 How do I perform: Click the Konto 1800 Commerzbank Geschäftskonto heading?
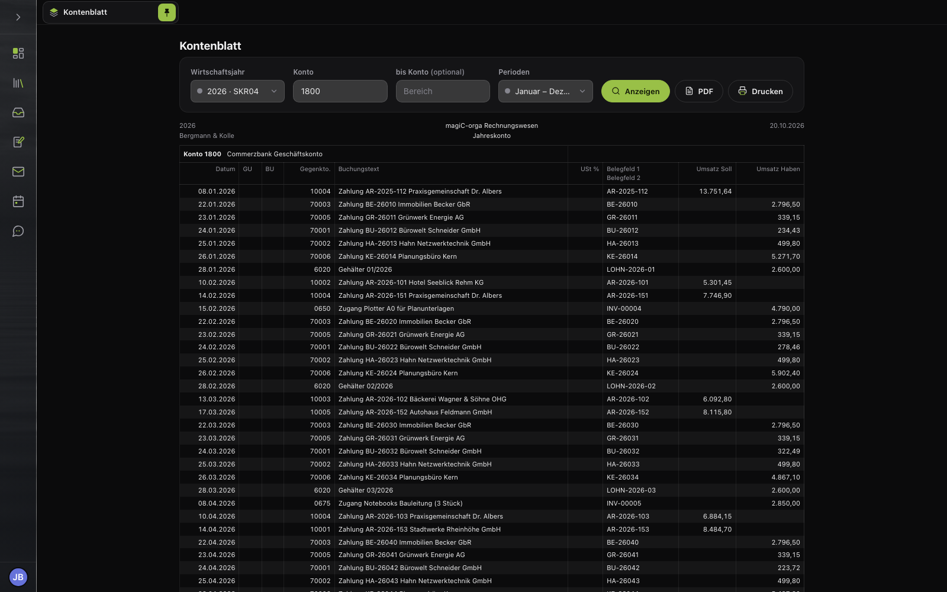coord(253,154)
